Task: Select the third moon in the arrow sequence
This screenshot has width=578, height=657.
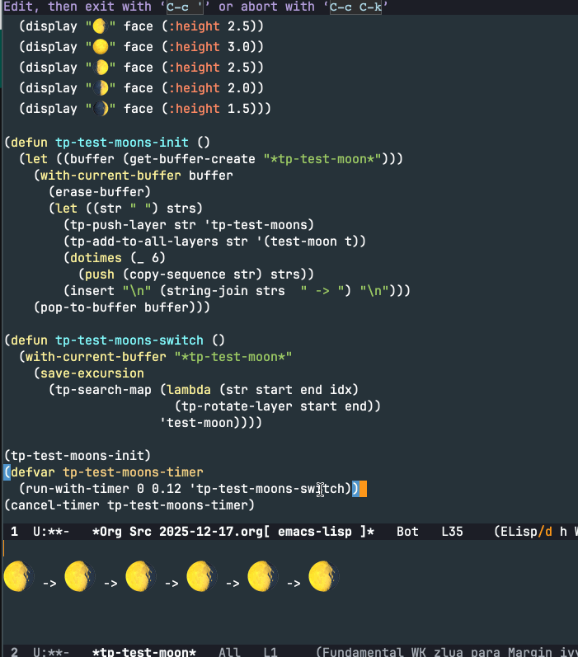Action: pyautogui.click(x=142, y=576)
